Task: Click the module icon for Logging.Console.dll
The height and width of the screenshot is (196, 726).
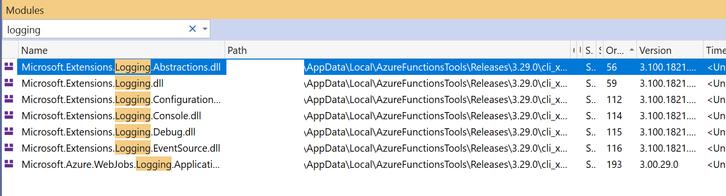Action: click(x=9, y=116)
